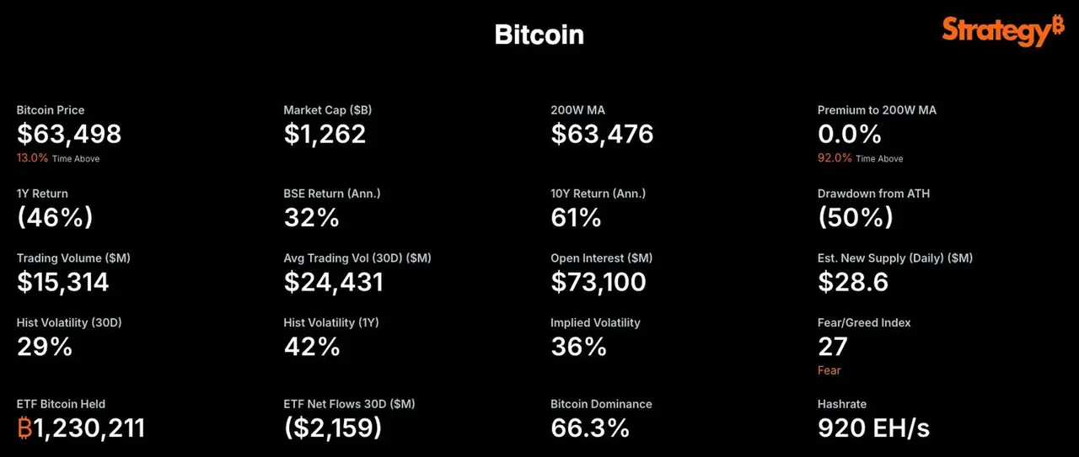
Task: Click the orange Fear label under 27
Action: coord(829,370)
